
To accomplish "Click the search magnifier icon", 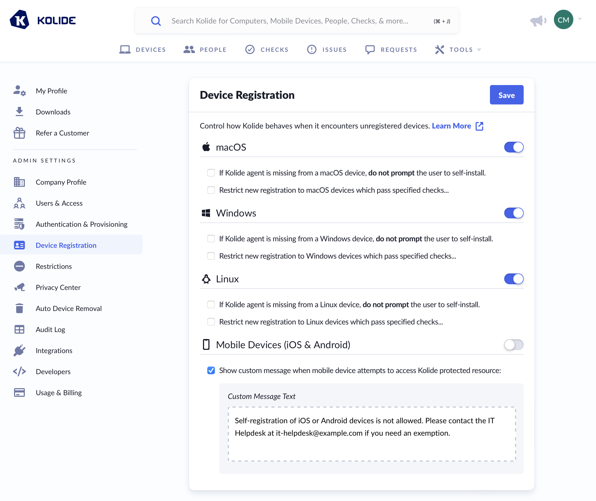I will 155,21.
